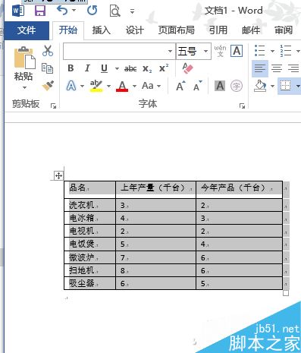The height and width of the screenshot is (353, 301).
Task: Expand the paste options arrow under 粘贴
Action: 24,87
